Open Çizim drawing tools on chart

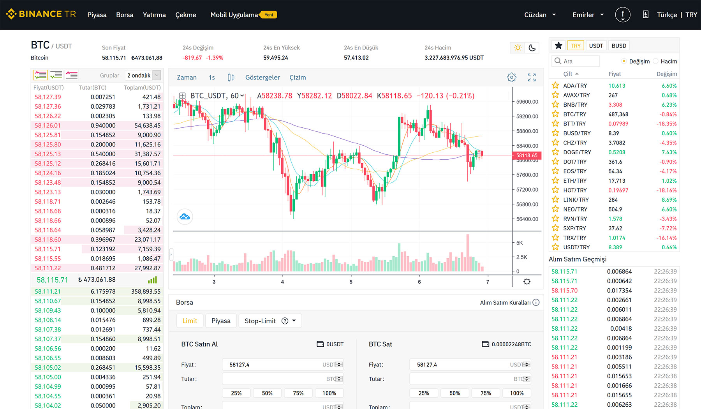(298, 77)
